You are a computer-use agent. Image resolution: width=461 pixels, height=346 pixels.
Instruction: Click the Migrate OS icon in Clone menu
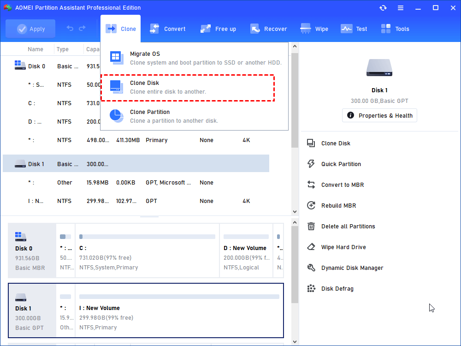tap(117, 58)
